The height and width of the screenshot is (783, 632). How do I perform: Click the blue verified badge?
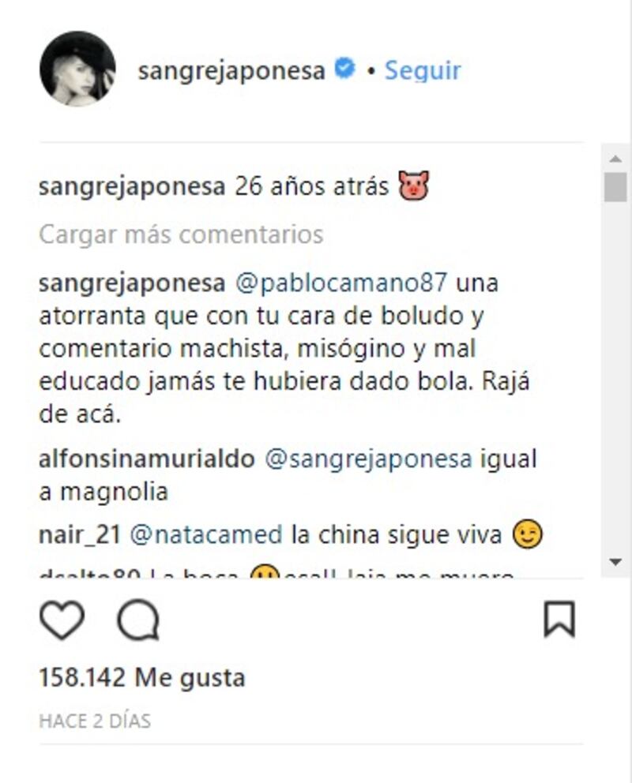point(344,69)
